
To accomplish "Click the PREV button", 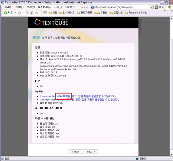I will pyautogui.click(x=76, y=152).
